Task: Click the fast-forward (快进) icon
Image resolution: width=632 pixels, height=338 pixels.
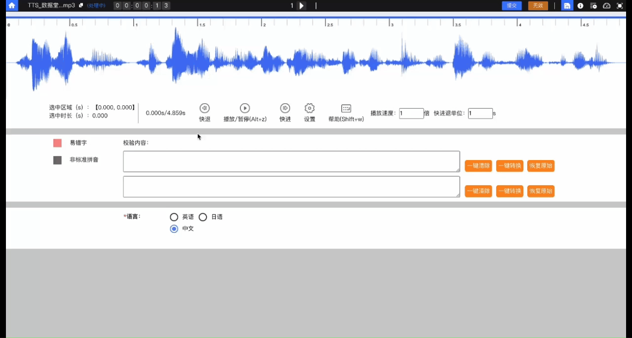Action: click(285, 108)
